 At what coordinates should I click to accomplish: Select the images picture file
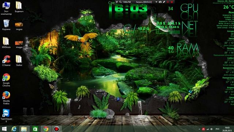pyautogui.click(x=19, y=44)
